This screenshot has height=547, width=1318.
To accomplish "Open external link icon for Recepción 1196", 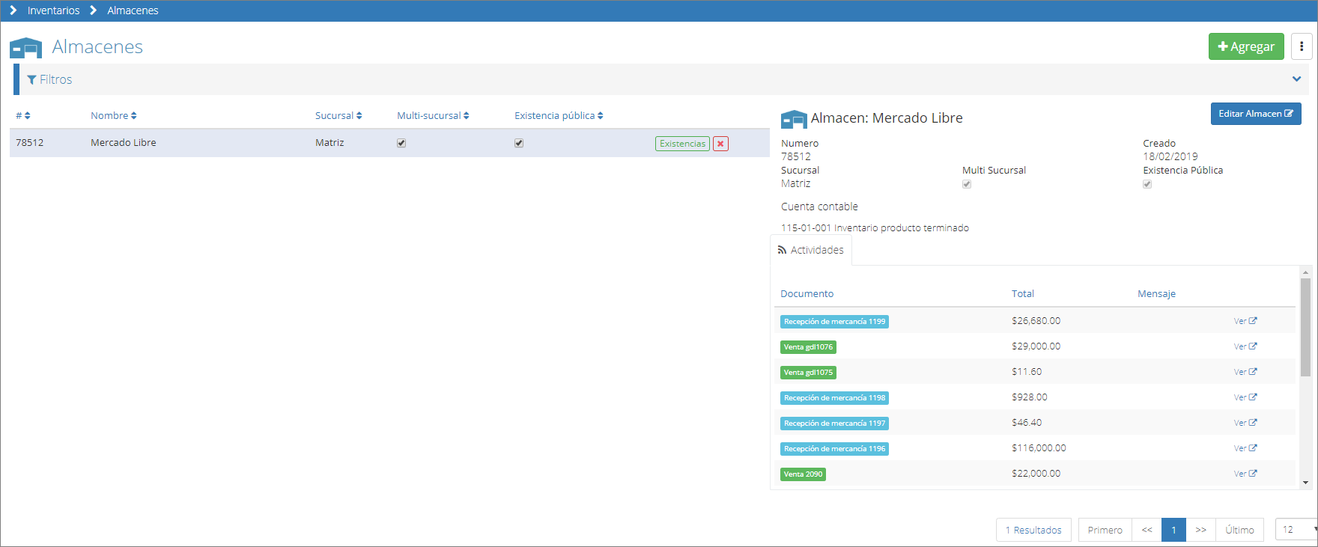I will [x=1253, y=448].
